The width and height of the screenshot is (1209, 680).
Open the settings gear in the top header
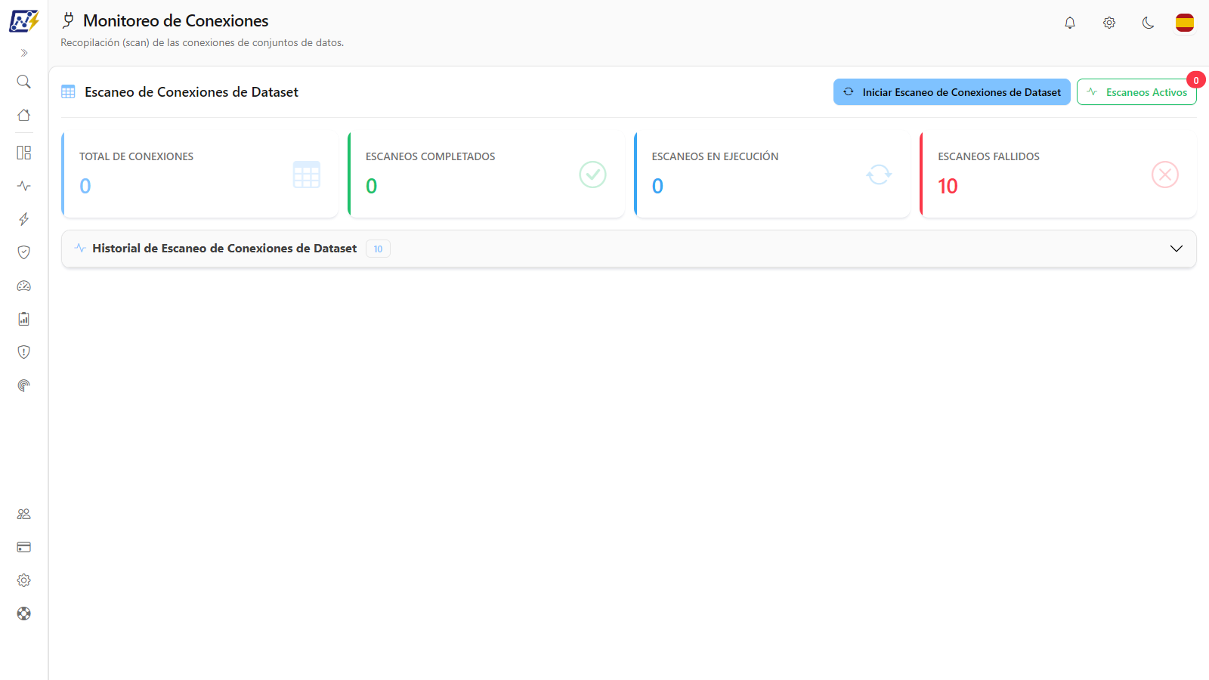[1109, 23]
